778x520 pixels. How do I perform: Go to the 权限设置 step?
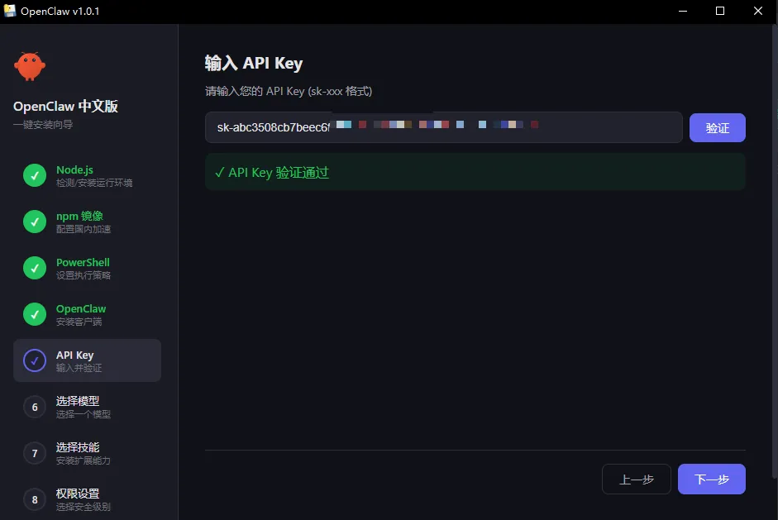(x=88, y=499)
